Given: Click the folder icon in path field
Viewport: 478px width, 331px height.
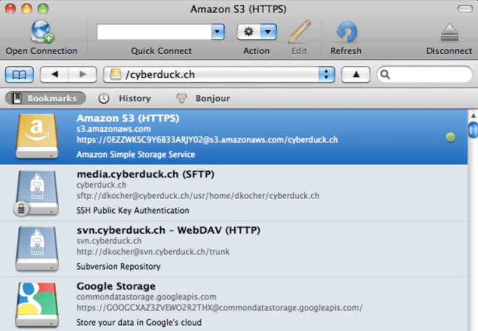Looking at the screenshot, I should click(x=115, y=75).
